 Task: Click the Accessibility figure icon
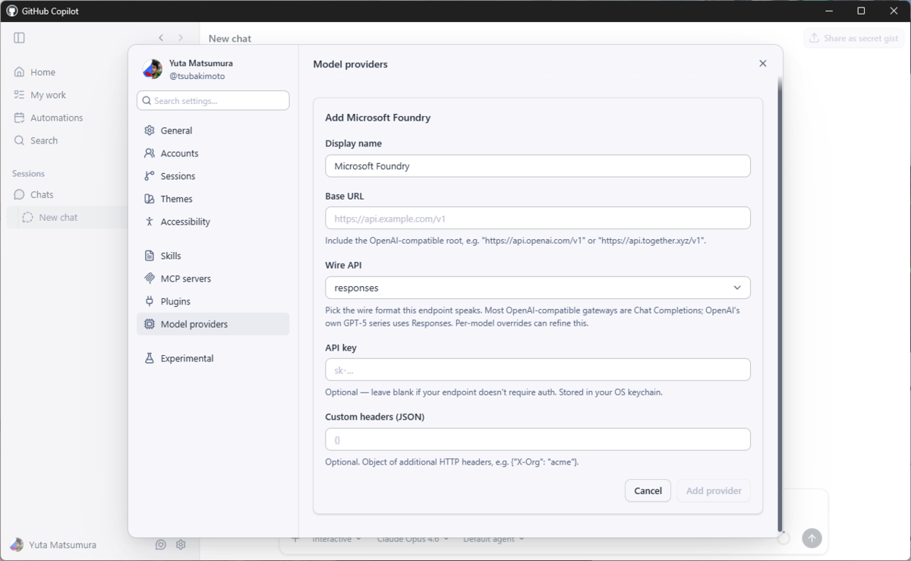150,222
